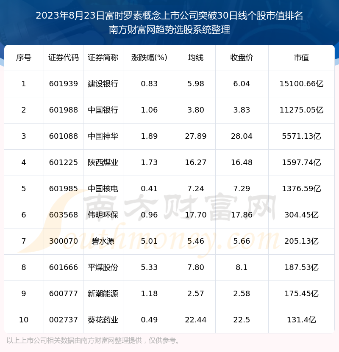Click market value 205.13亿

[301, 241]
